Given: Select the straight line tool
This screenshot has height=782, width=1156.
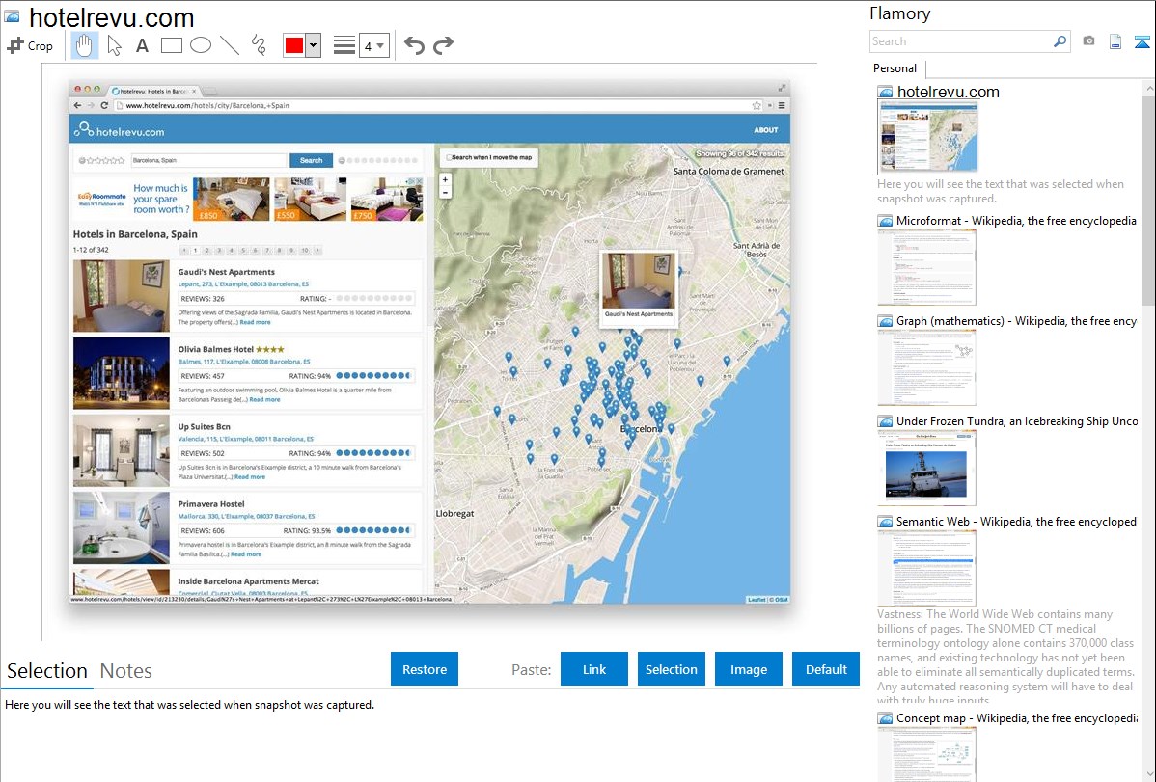Looking at the screenshot, I should pos(230,45).
